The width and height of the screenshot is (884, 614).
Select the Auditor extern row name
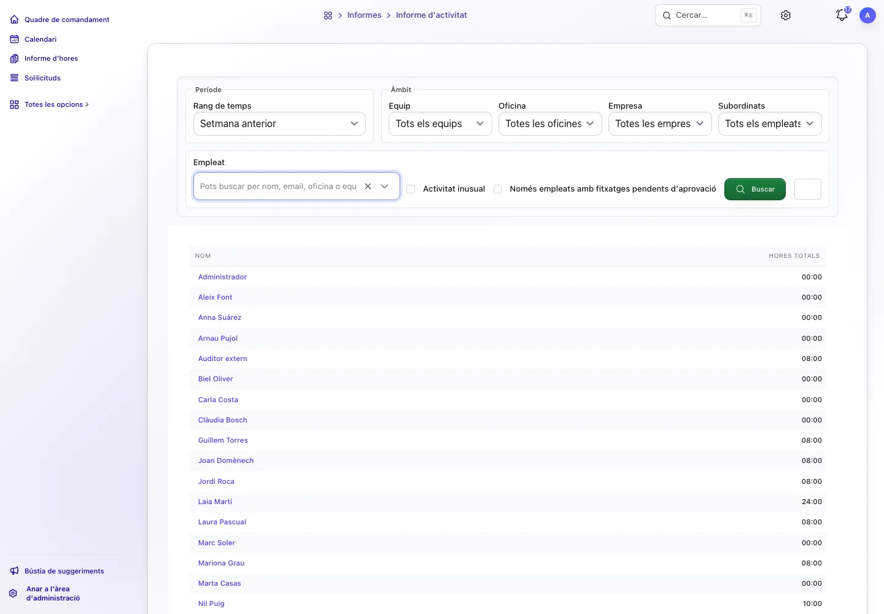point(223,359)
